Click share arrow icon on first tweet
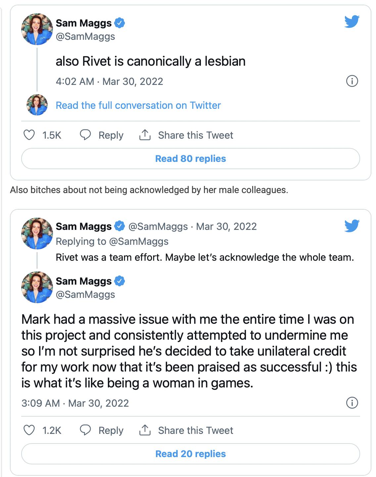Image resolution: width=376 pixels, height=477 pixels. pos(145,135)
